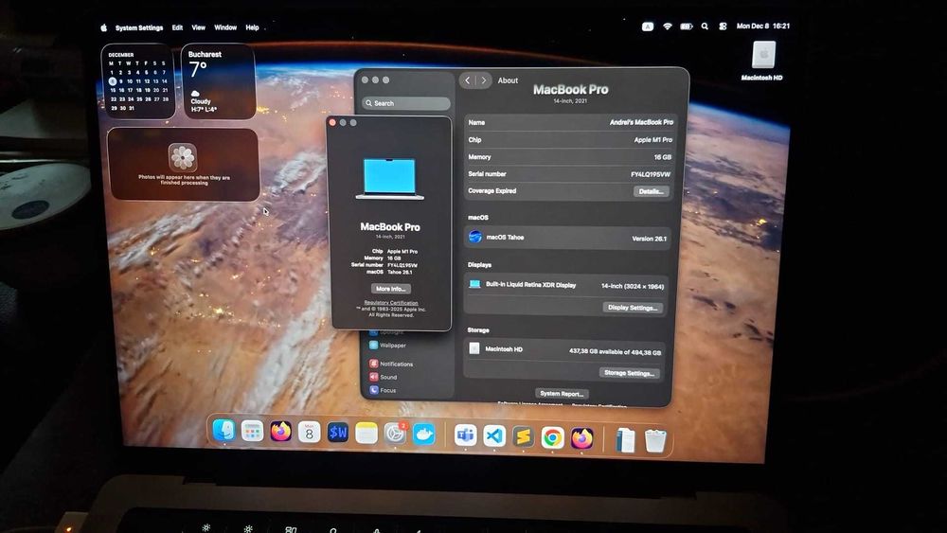Screen dimensions: 947x533
Task: Open the $W terminal app icon
Action: tap(338, 433)
